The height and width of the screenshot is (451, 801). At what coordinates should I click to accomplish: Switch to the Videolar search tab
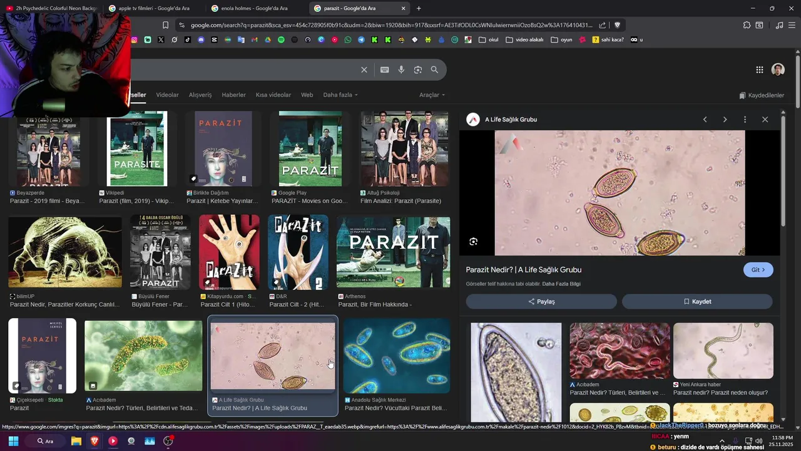coord(167,95)
